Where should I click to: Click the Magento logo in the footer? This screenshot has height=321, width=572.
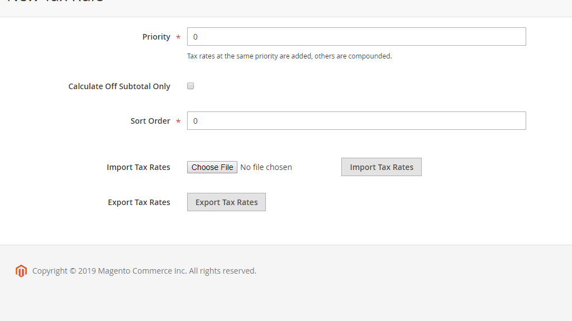tap(21, 271)
